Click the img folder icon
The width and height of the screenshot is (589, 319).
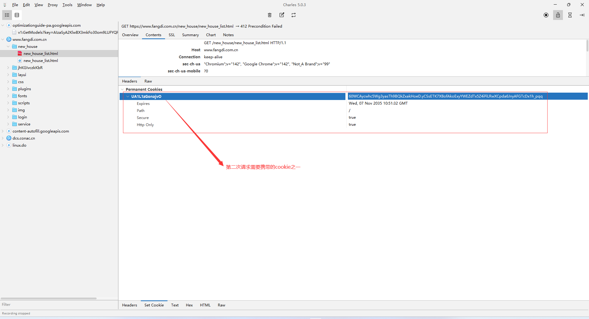(14, 110)
